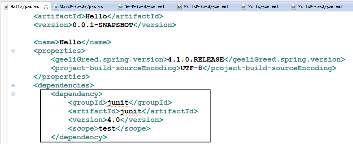
Task: Select the HelloFriend/pom.xml tab beside OurFriend/pom.xml
Action: pyautogui.click(x=203, y=7)
